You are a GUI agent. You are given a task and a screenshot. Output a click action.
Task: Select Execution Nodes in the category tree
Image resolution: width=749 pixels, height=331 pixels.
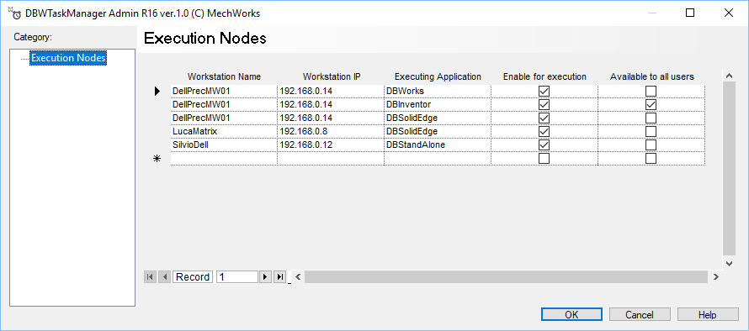coord(68,58)
